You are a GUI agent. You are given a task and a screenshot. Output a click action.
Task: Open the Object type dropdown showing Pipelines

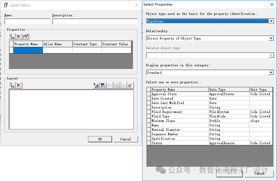[x=271, y=21]
